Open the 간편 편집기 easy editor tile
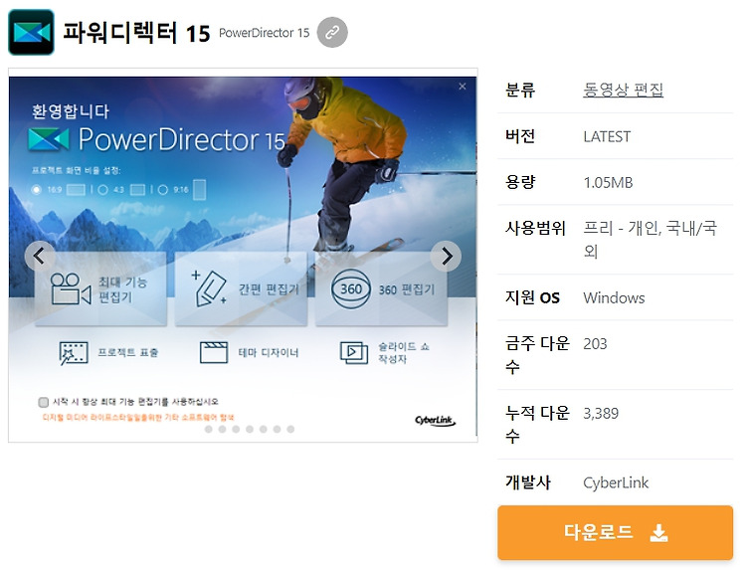Image resolution: width=746 pixels, height=571 pixels. 241,289
